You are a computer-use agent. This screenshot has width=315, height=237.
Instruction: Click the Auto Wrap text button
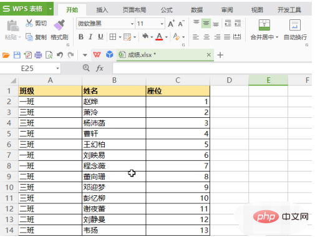tap(295, 30)
